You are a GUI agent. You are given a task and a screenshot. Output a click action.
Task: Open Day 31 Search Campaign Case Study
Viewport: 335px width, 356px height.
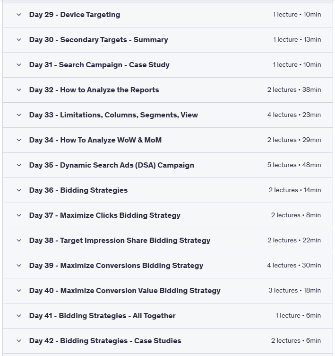point(99,65)
